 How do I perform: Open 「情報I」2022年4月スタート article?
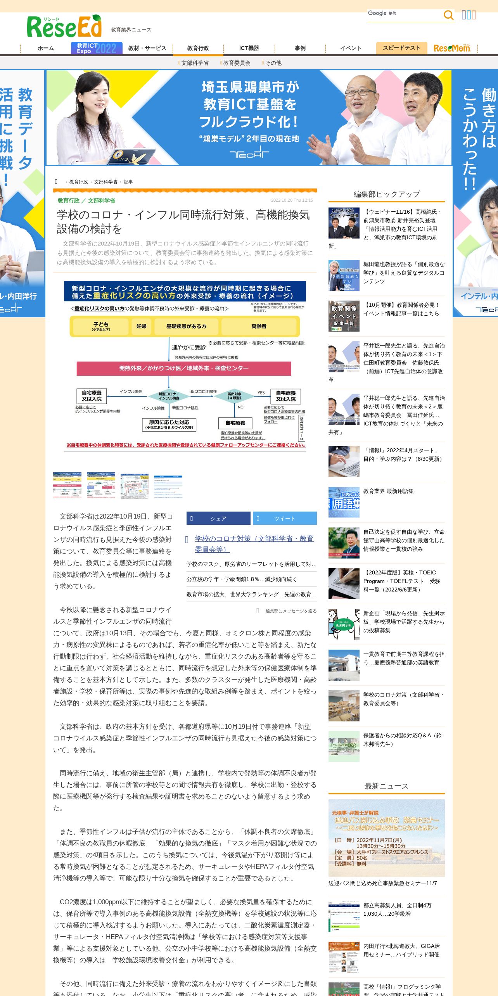pos(403,455)
